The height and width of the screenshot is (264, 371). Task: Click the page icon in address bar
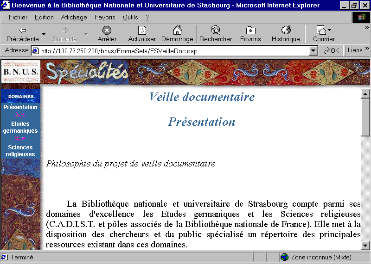36,51
